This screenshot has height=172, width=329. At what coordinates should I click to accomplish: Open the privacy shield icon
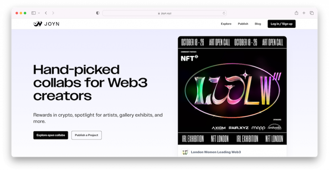point(98,13)
